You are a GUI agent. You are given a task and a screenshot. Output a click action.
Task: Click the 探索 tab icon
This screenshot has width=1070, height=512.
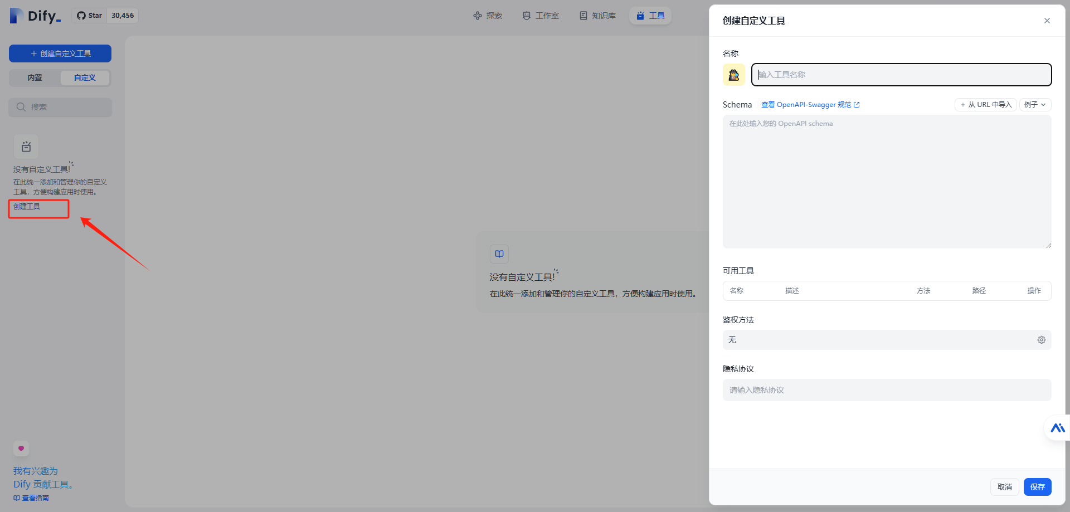(x=478, y=16)
